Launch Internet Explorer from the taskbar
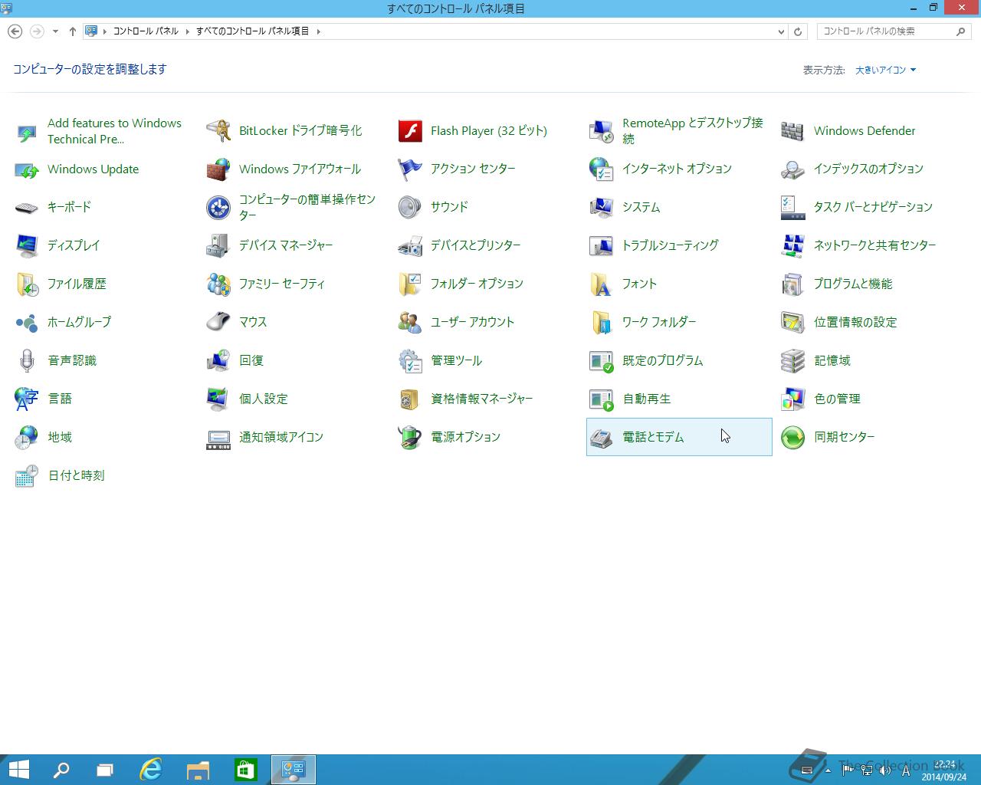This screenshot has height=785, width=981. click(x=151, y=770)
